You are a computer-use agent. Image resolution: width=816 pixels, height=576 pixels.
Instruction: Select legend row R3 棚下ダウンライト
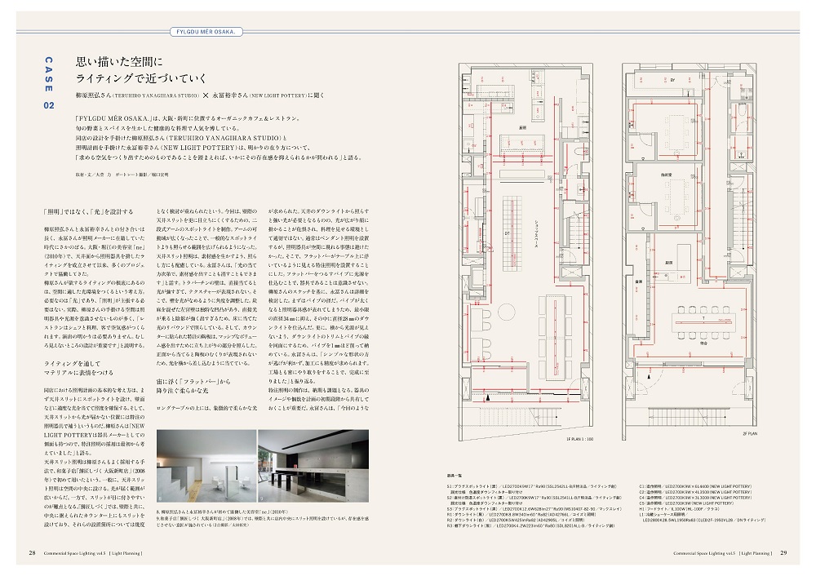pyautogui.click(x=530, y=525)
